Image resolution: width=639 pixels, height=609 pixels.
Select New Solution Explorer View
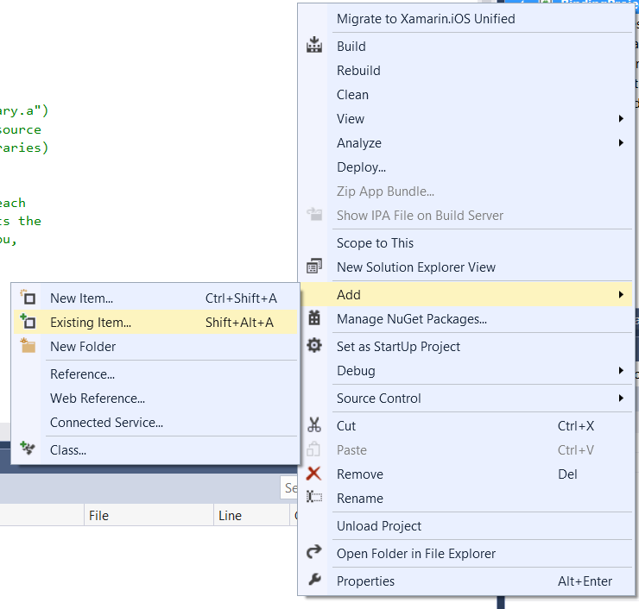465,267
